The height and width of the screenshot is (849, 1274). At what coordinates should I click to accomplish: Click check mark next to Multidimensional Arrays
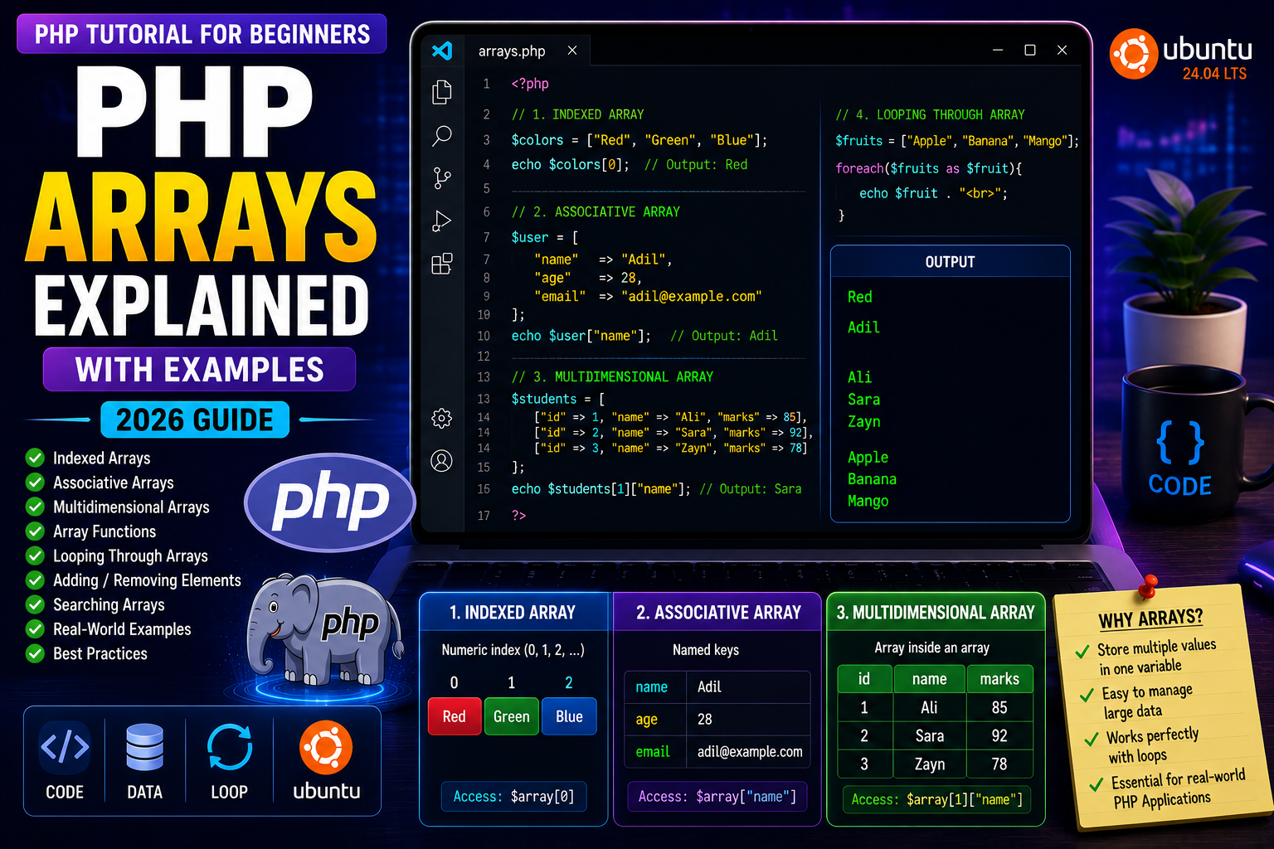(35, 507)
